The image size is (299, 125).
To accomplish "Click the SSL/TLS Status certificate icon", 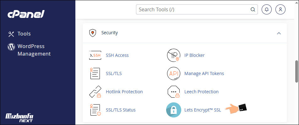I will click(x=95, y=110).
